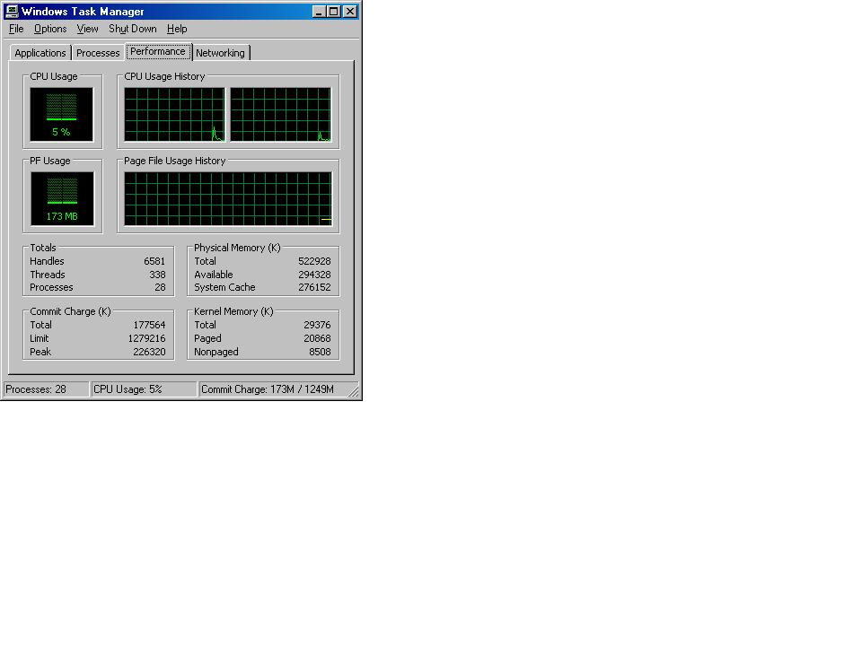Click the 'Physical Memory (K)' group label

[x=237, y=248]
